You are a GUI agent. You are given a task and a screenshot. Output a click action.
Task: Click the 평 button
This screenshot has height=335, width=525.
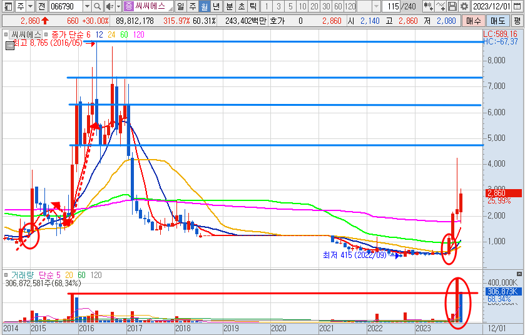[x=517, y=21]
